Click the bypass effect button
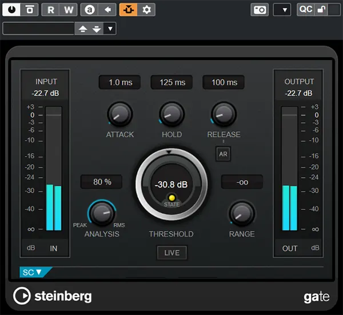This screenshot has height=315, width=343. click(x=30, y=10)
